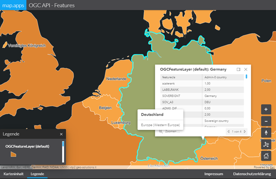Toggle the 3D view button
This screenshot has height=179, width=276.
coord(266,144)
